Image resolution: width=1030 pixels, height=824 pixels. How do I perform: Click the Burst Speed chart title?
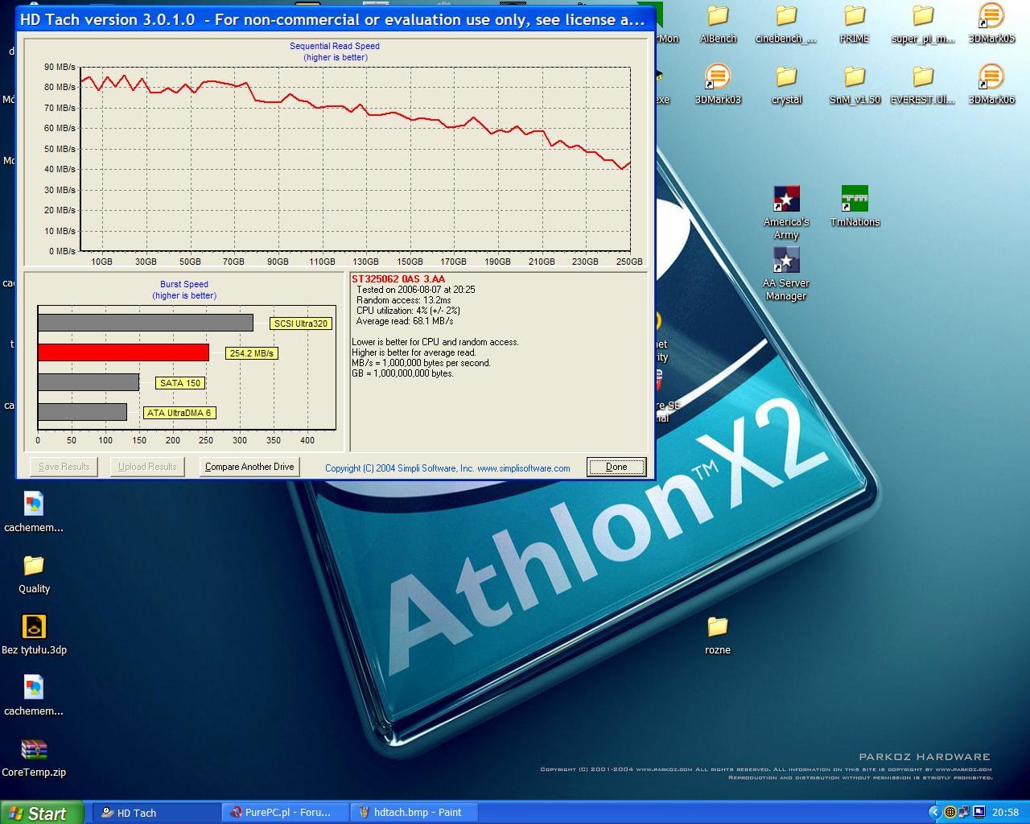(x=184, y=284)
